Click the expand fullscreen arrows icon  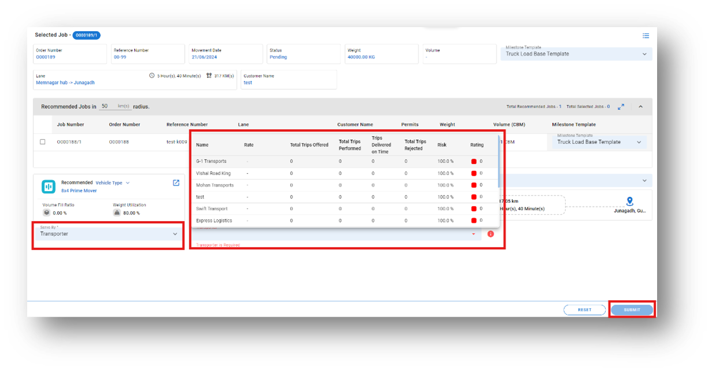coord(621,107)
